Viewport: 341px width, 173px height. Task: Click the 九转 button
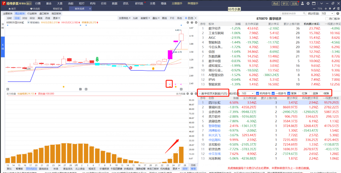click(x=135, y=18)
